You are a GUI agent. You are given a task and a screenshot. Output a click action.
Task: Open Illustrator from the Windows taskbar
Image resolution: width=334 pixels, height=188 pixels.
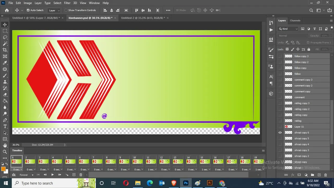click(210, 183)
